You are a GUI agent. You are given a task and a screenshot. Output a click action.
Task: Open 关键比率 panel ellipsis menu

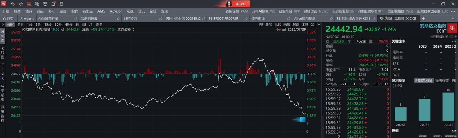click(454, 41)
